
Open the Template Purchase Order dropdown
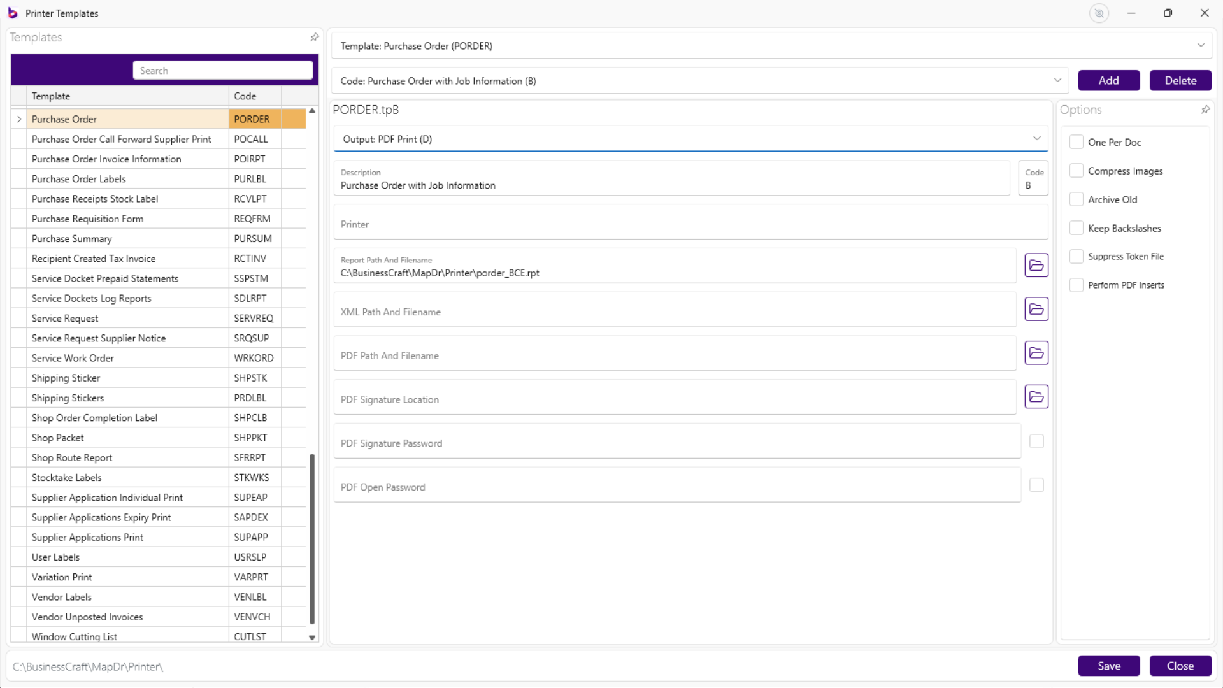click(x=1200, y=46)
